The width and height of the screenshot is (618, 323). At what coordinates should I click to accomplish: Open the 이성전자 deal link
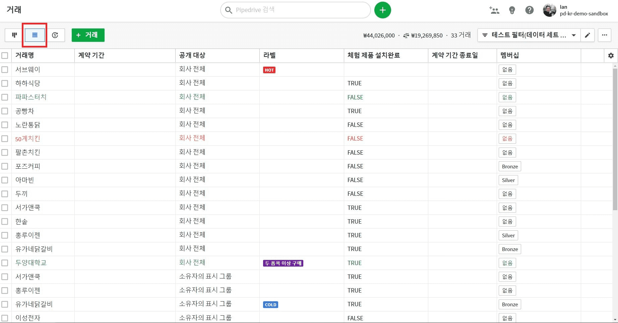(x=27, y=318)
